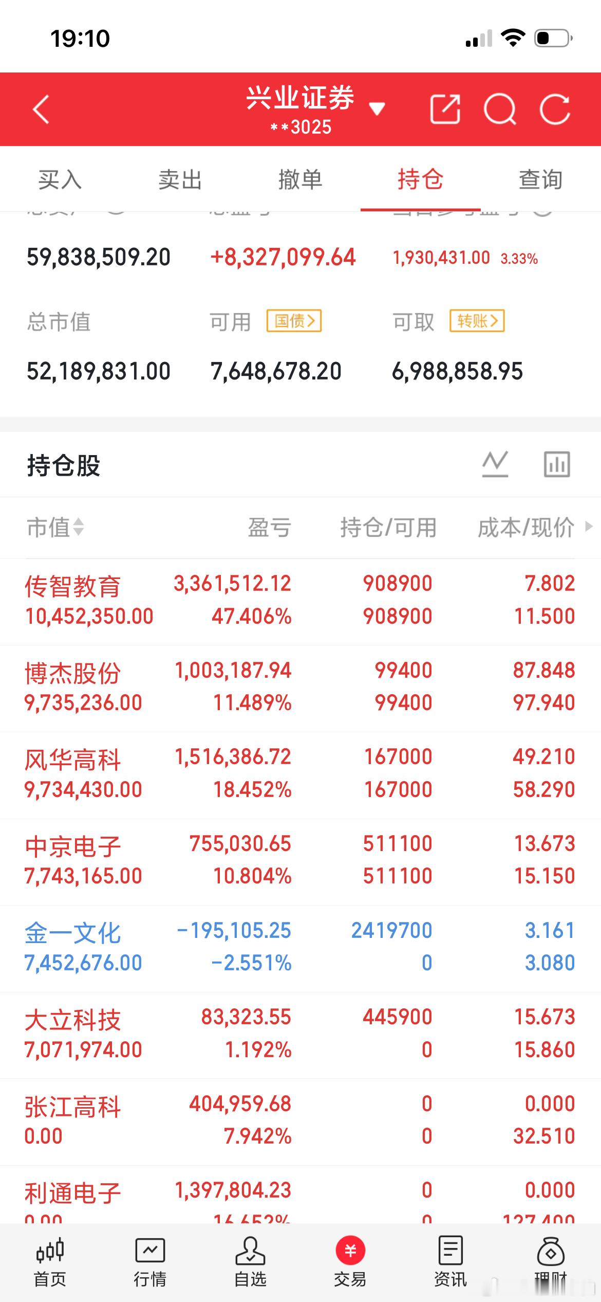This screenshot has width=601, height=1302.
Task: Open the 利通电子 holding row
Action: click(x=300, y=1195)
